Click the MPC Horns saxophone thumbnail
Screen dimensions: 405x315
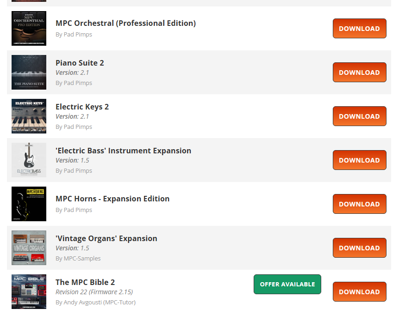point(29,204)
